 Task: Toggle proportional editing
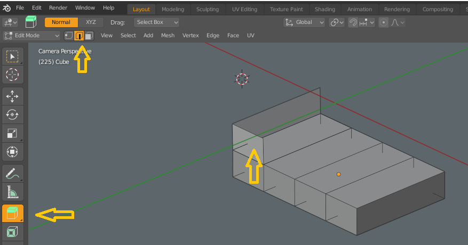[384, 22]
